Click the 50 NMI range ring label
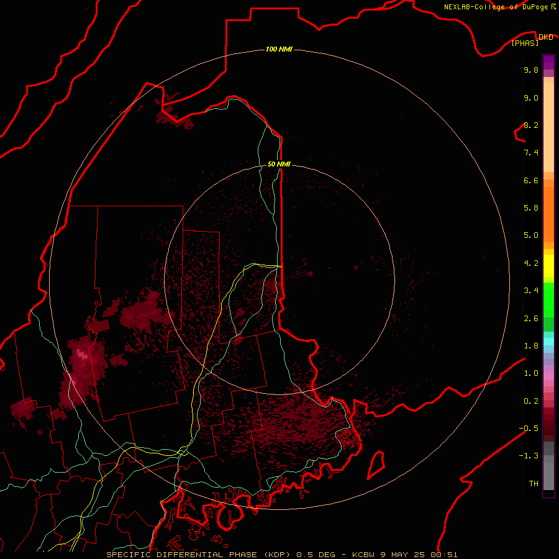The width and height of the screenshot is (559, 559). point(279,164)
